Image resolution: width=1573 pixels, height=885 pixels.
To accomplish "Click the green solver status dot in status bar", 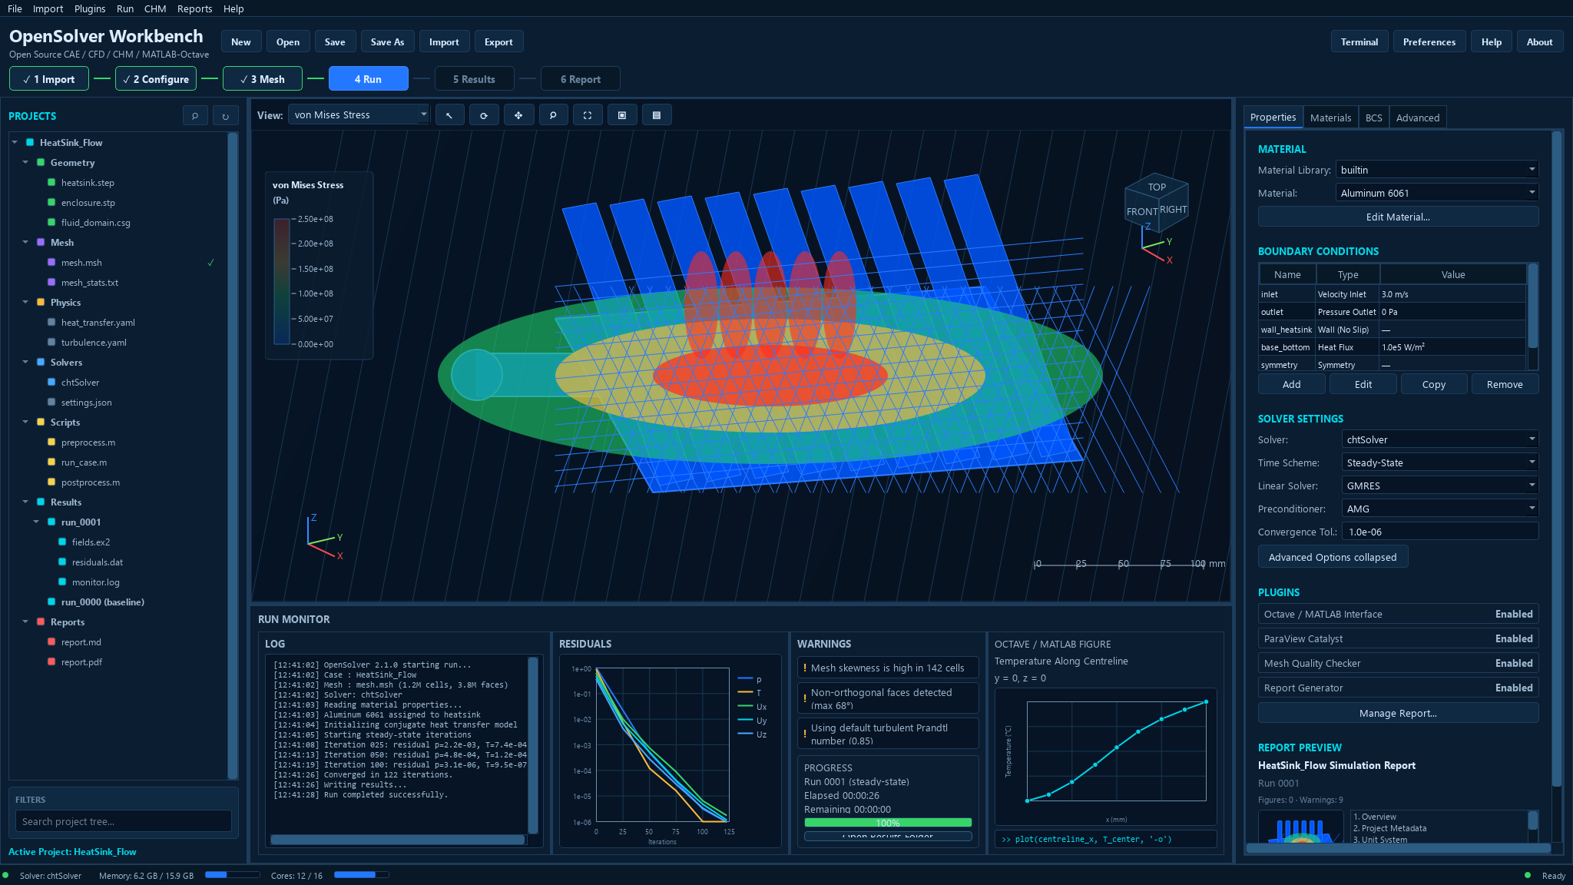I will pos(6,876).
